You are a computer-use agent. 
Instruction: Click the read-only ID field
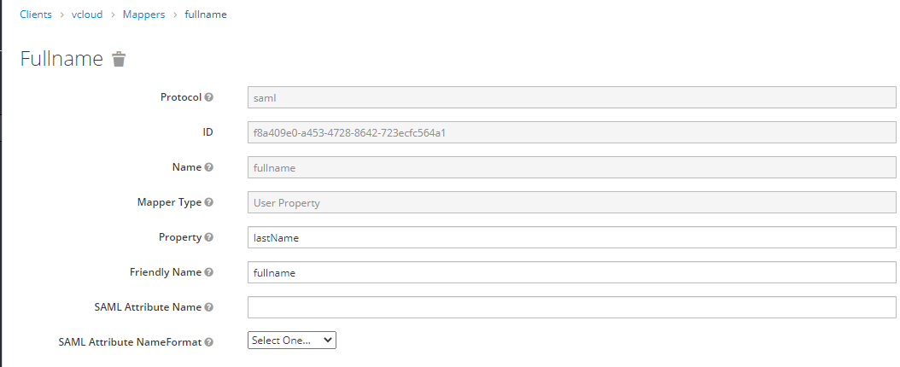571,132
